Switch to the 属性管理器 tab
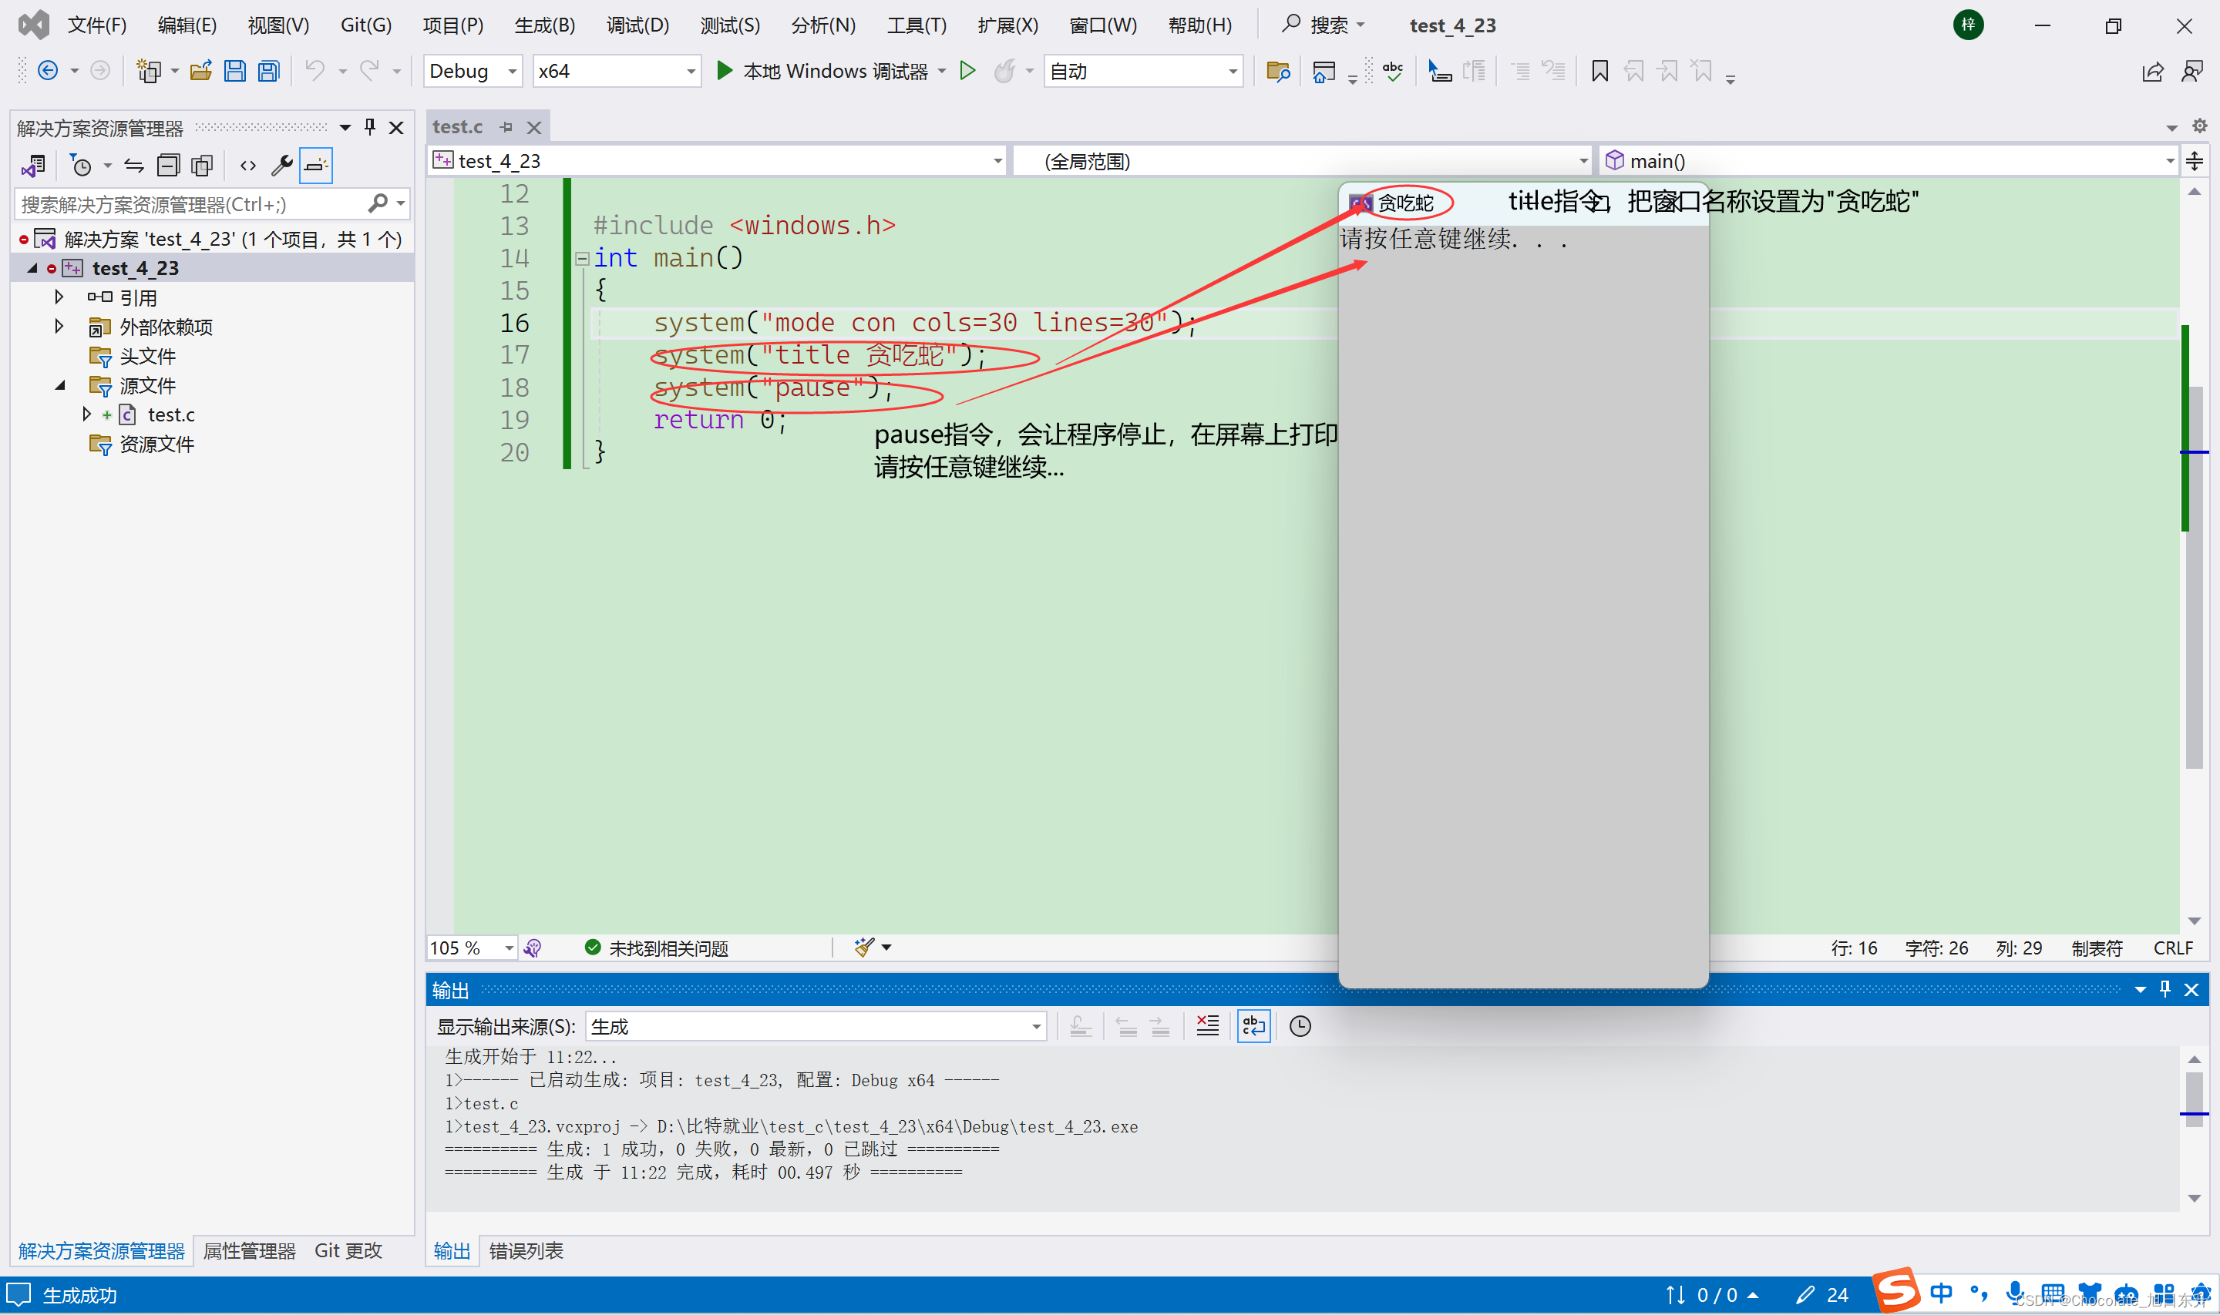 (x=249, y=1250)
